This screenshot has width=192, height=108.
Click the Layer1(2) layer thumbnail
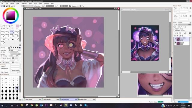[x=178, y=39]
